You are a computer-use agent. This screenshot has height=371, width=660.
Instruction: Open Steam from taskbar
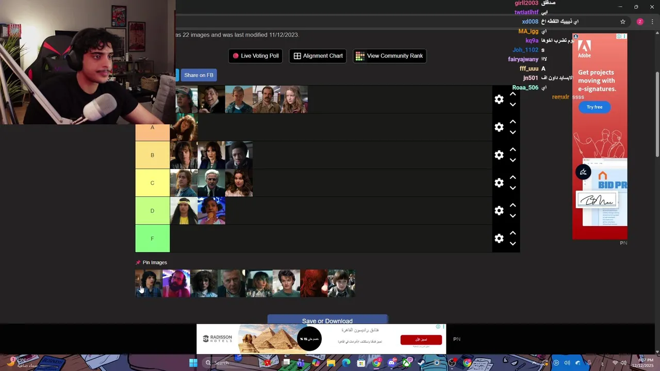coord(421,363)
